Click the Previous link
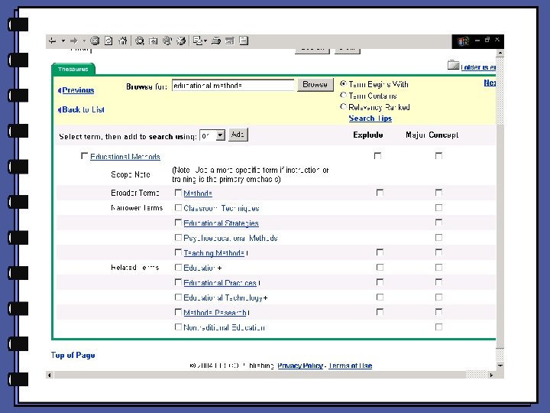The width and height of the screenshot is (550, 413). [76, 90]
